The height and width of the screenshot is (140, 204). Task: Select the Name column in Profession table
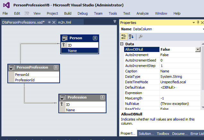(x=82, y=110)
